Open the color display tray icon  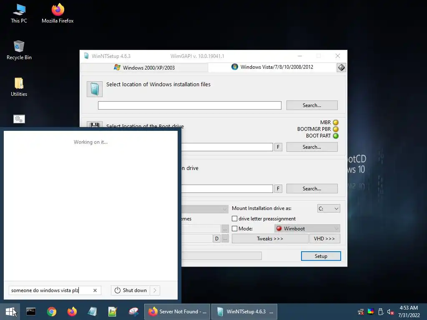371,312
